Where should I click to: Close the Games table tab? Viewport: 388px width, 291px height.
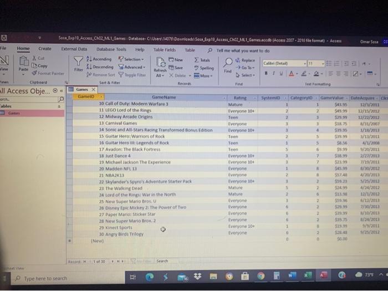point(93,89)
